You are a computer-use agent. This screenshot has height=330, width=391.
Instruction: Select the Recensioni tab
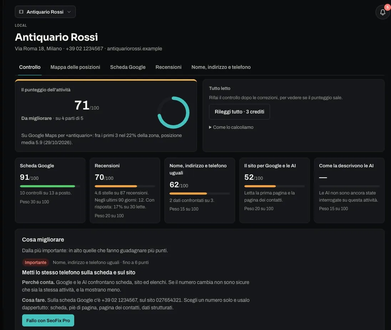[169, 67]
